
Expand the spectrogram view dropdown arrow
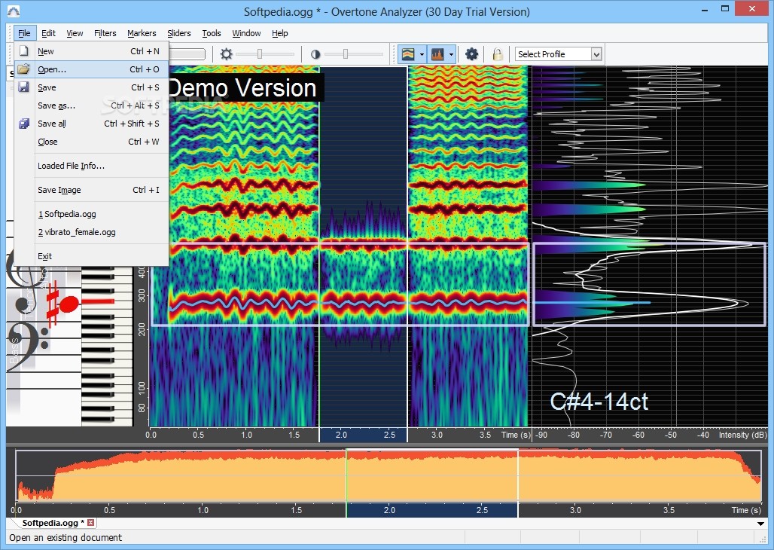click(x=422, y=54)
